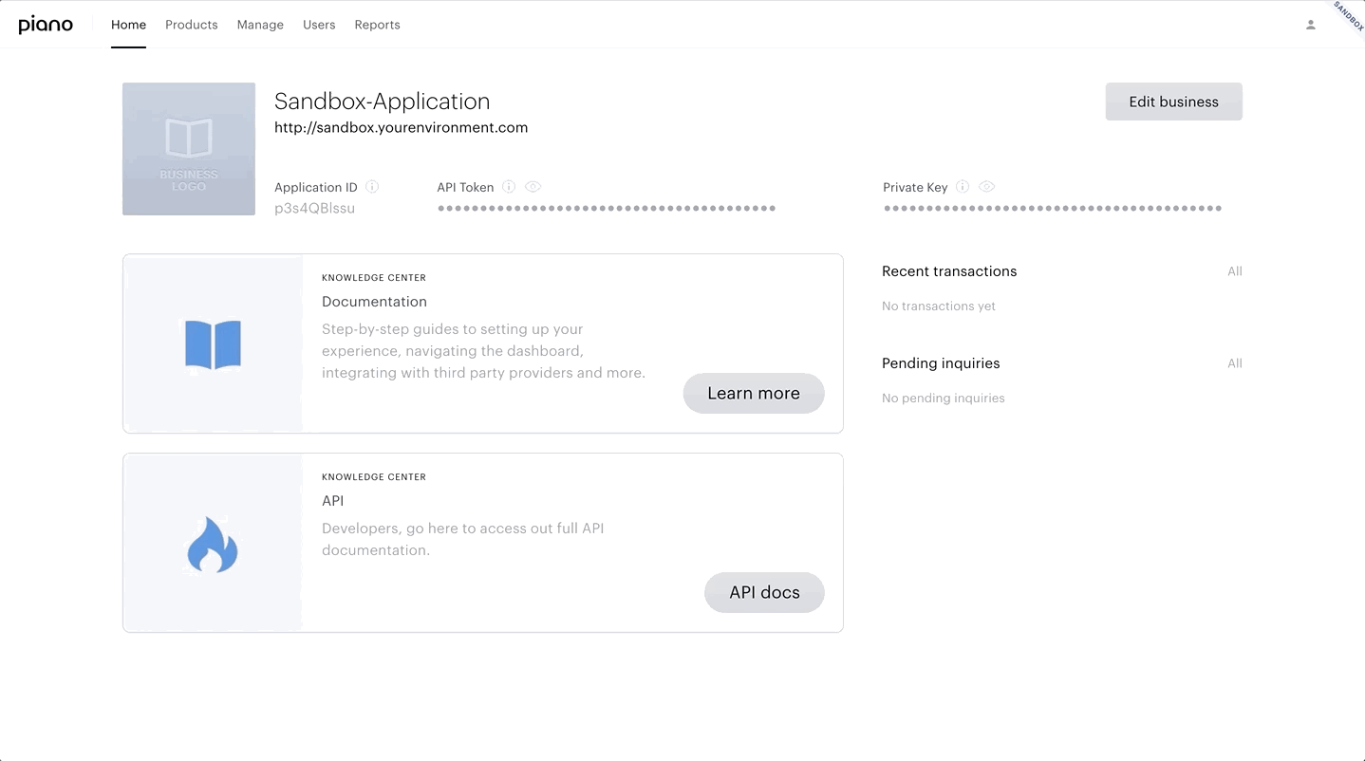The height and width of the screenshot is (761, 1365).
Task: Click the masked API Token value
Action: [607, 208]
